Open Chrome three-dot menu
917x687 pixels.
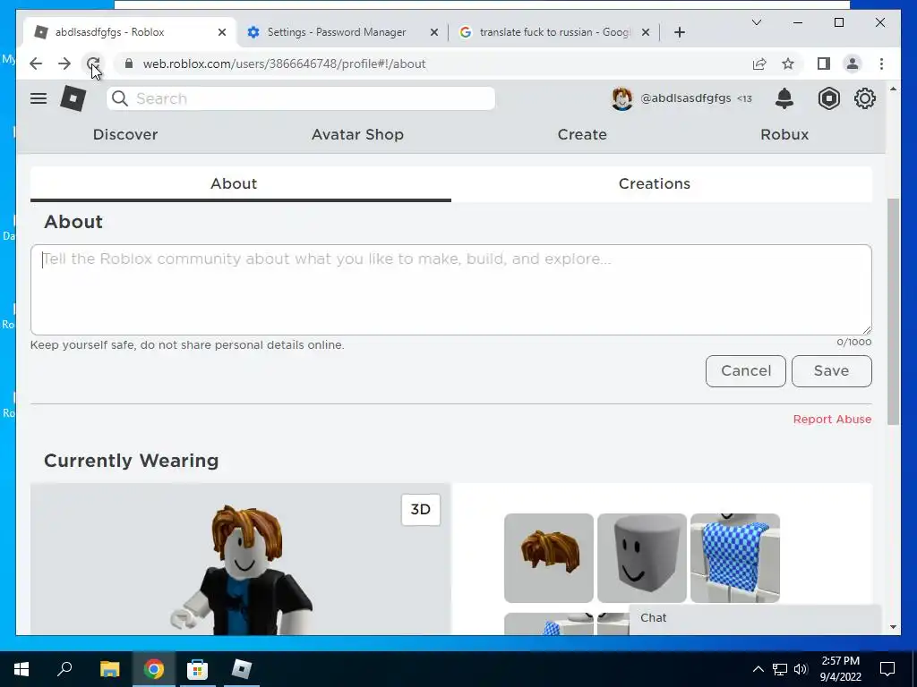[x=881, y=64]
